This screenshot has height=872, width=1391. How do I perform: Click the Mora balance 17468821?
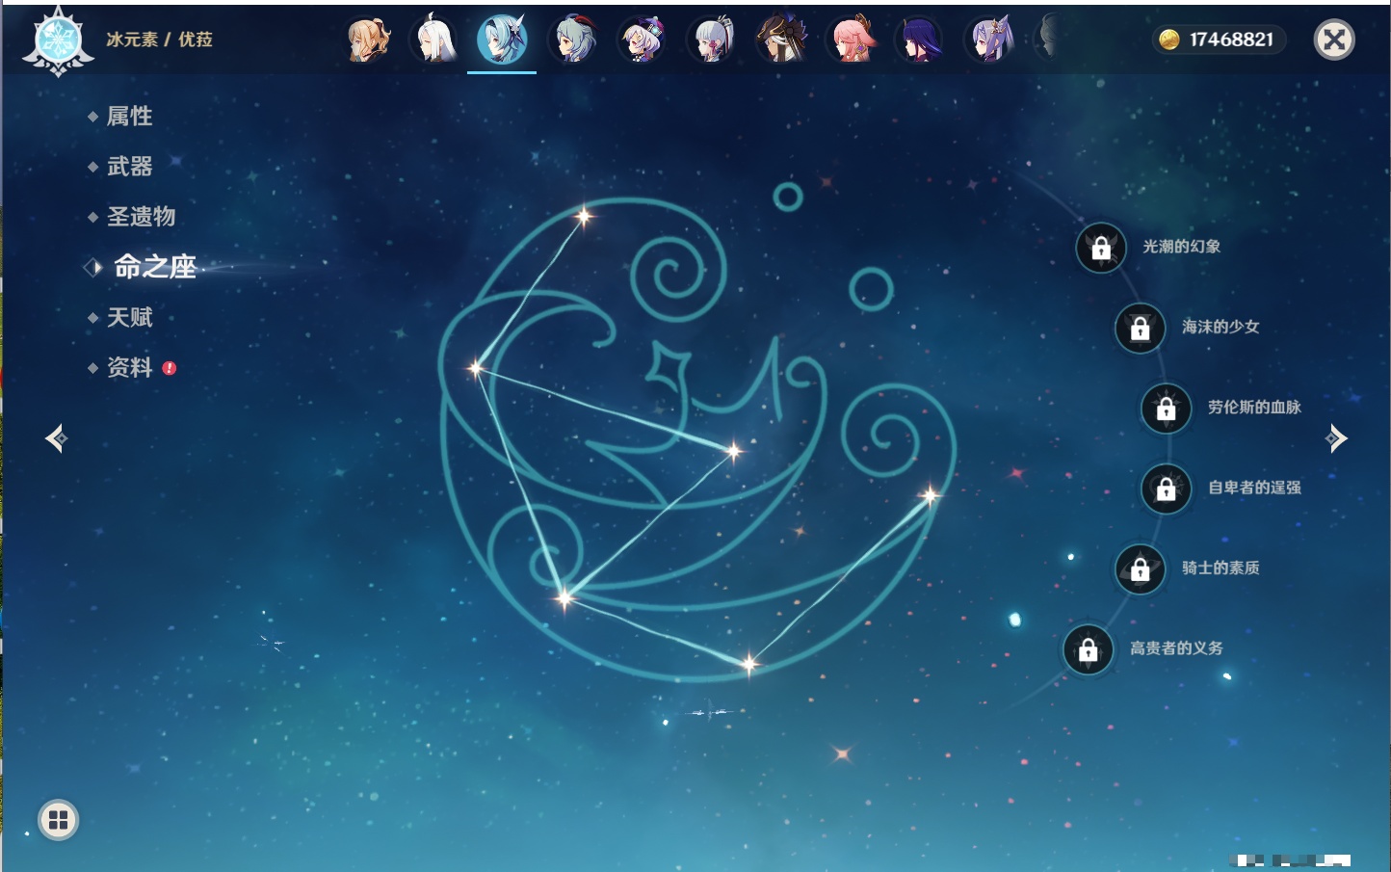pos(1231,40)
